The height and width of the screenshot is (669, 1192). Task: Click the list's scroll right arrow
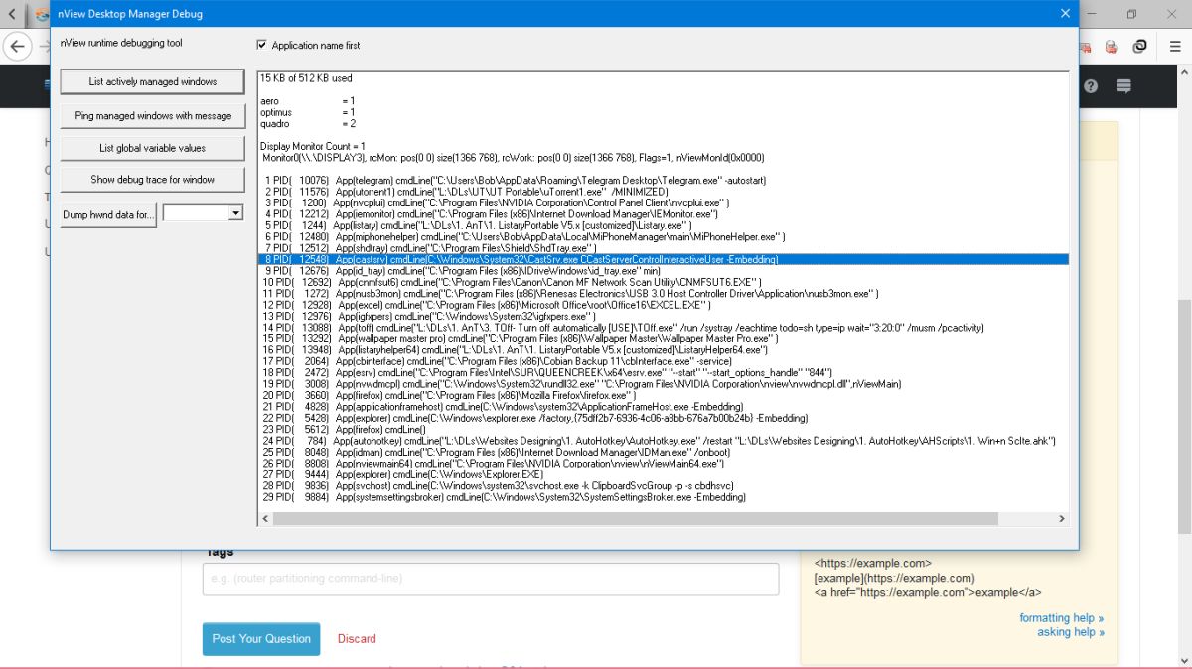pos(1061,518)
